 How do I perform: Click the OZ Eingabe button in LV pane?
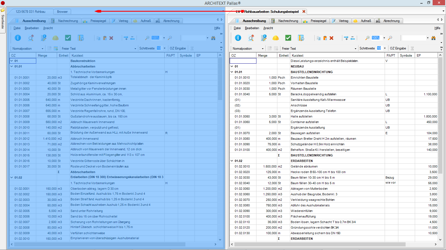point(398,48)
